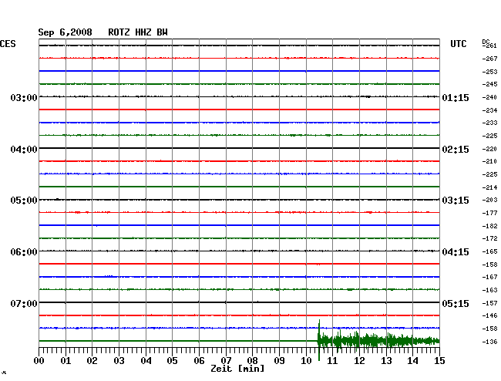501x381 pixels.
Task: Click the earthquake onset spike on green trace
Action: coord(319,340)
